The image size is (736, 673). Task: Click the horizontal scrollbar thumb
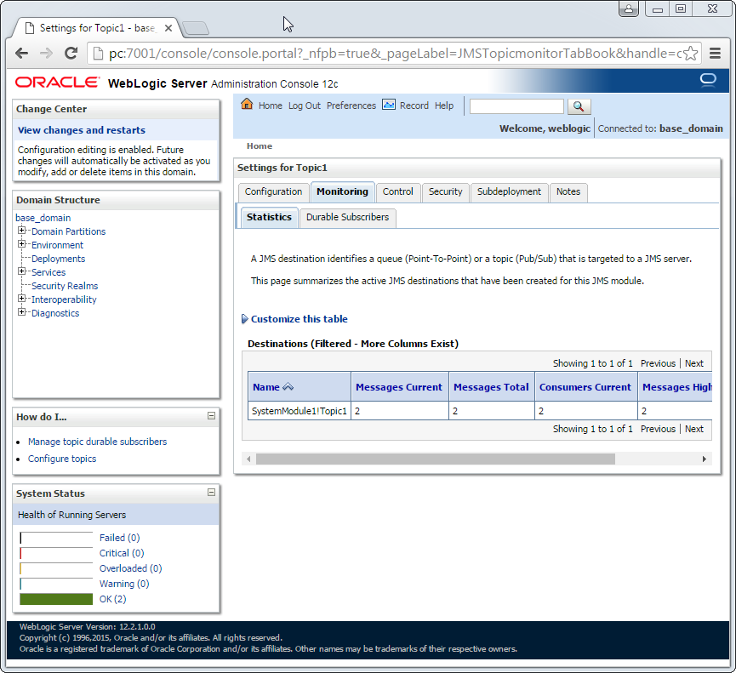click(435, 459)
